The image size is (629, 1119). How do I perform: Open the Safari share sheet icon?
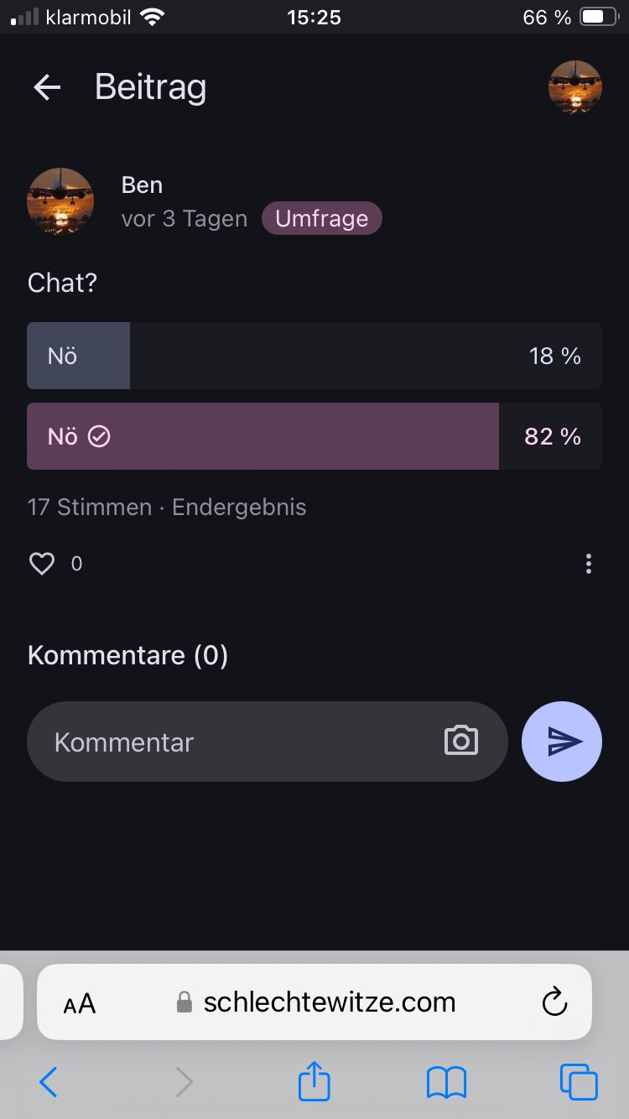tap(314, 1082)
